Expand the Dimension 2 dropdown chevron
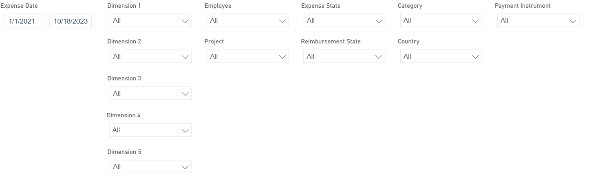The image size is (600, 177). [x=185, y=57]
